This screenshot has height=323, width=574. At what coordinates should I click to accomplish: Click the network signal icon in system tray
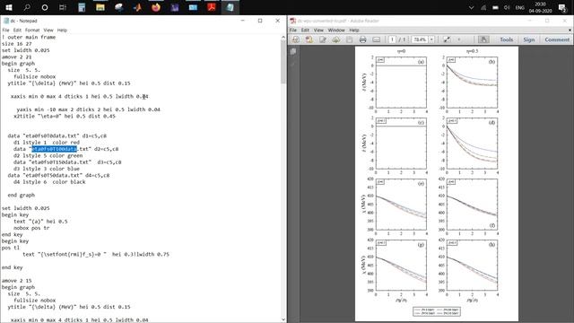point(483,8)
